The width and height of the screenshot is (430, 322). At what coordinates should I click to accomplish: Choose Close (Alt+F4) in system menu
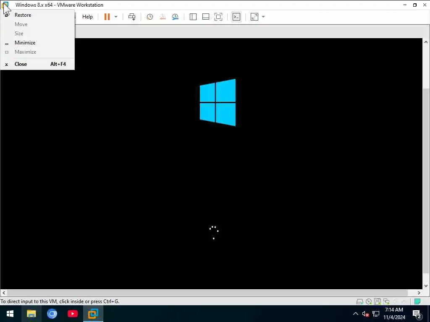37,64
